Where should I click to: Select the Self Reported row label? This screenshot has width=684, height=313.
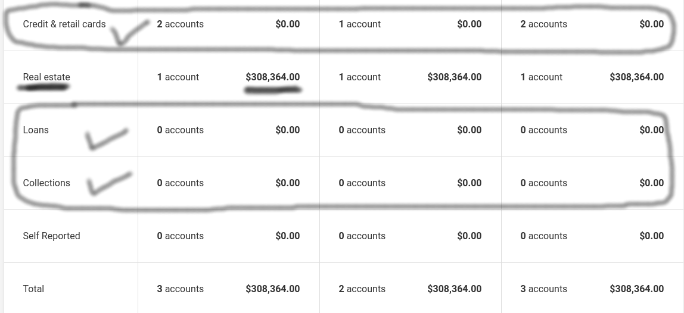pos(51,236)
